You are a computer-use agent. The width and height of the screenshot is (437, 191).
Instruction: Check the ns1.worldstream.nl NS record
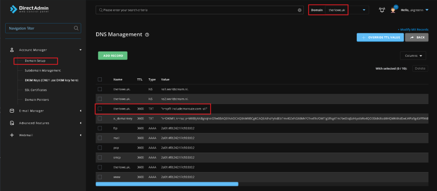point(100,89)
